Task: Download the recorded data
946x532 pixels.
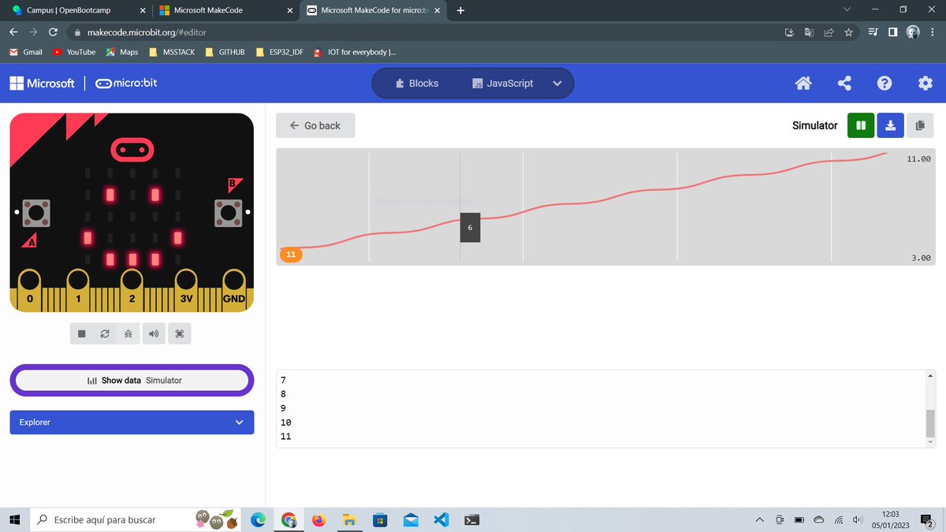Action: pos(890,125)
